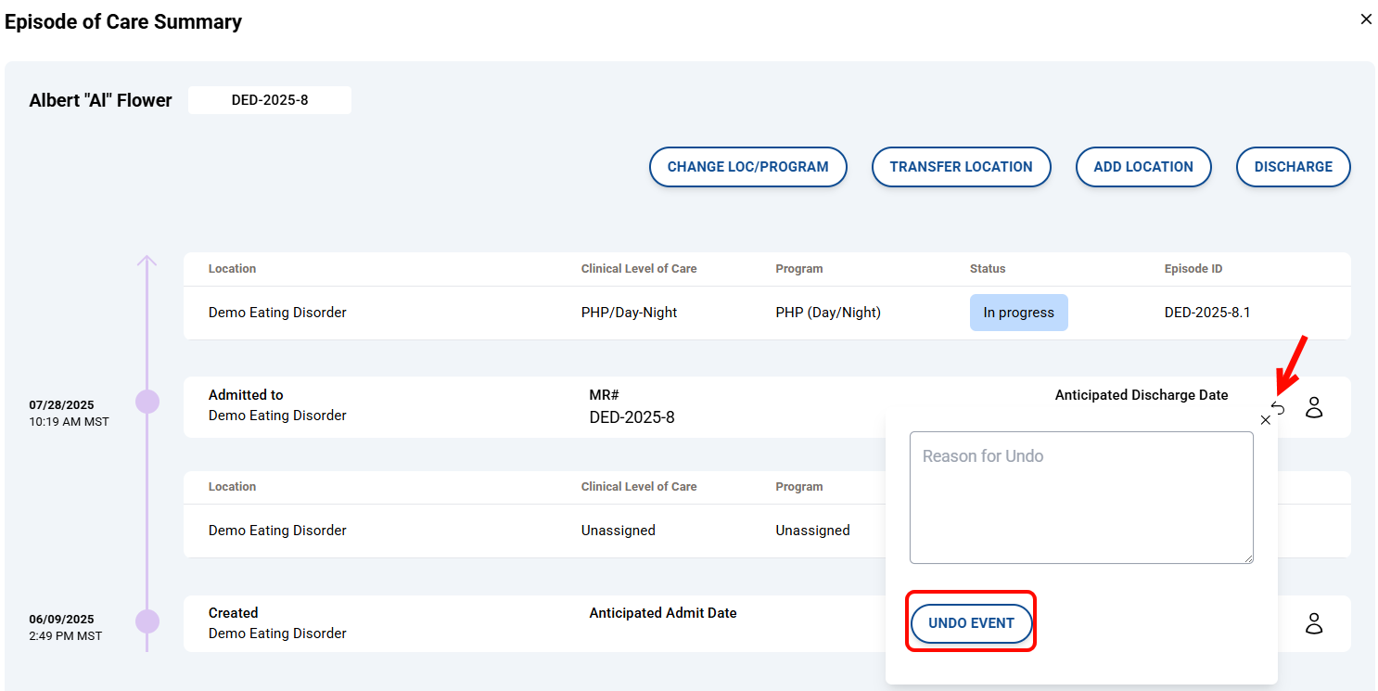Click the TRANSFER LOCATION button
The width and height of the screenshot is (1378, 691).
961,167
